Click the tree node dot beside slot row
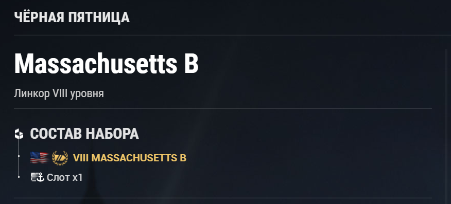 point(19,177)
